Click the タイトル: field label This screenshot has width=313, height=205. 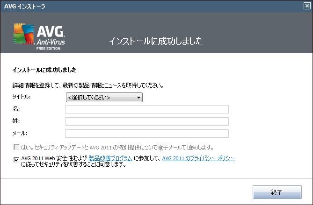click(22, 97)
